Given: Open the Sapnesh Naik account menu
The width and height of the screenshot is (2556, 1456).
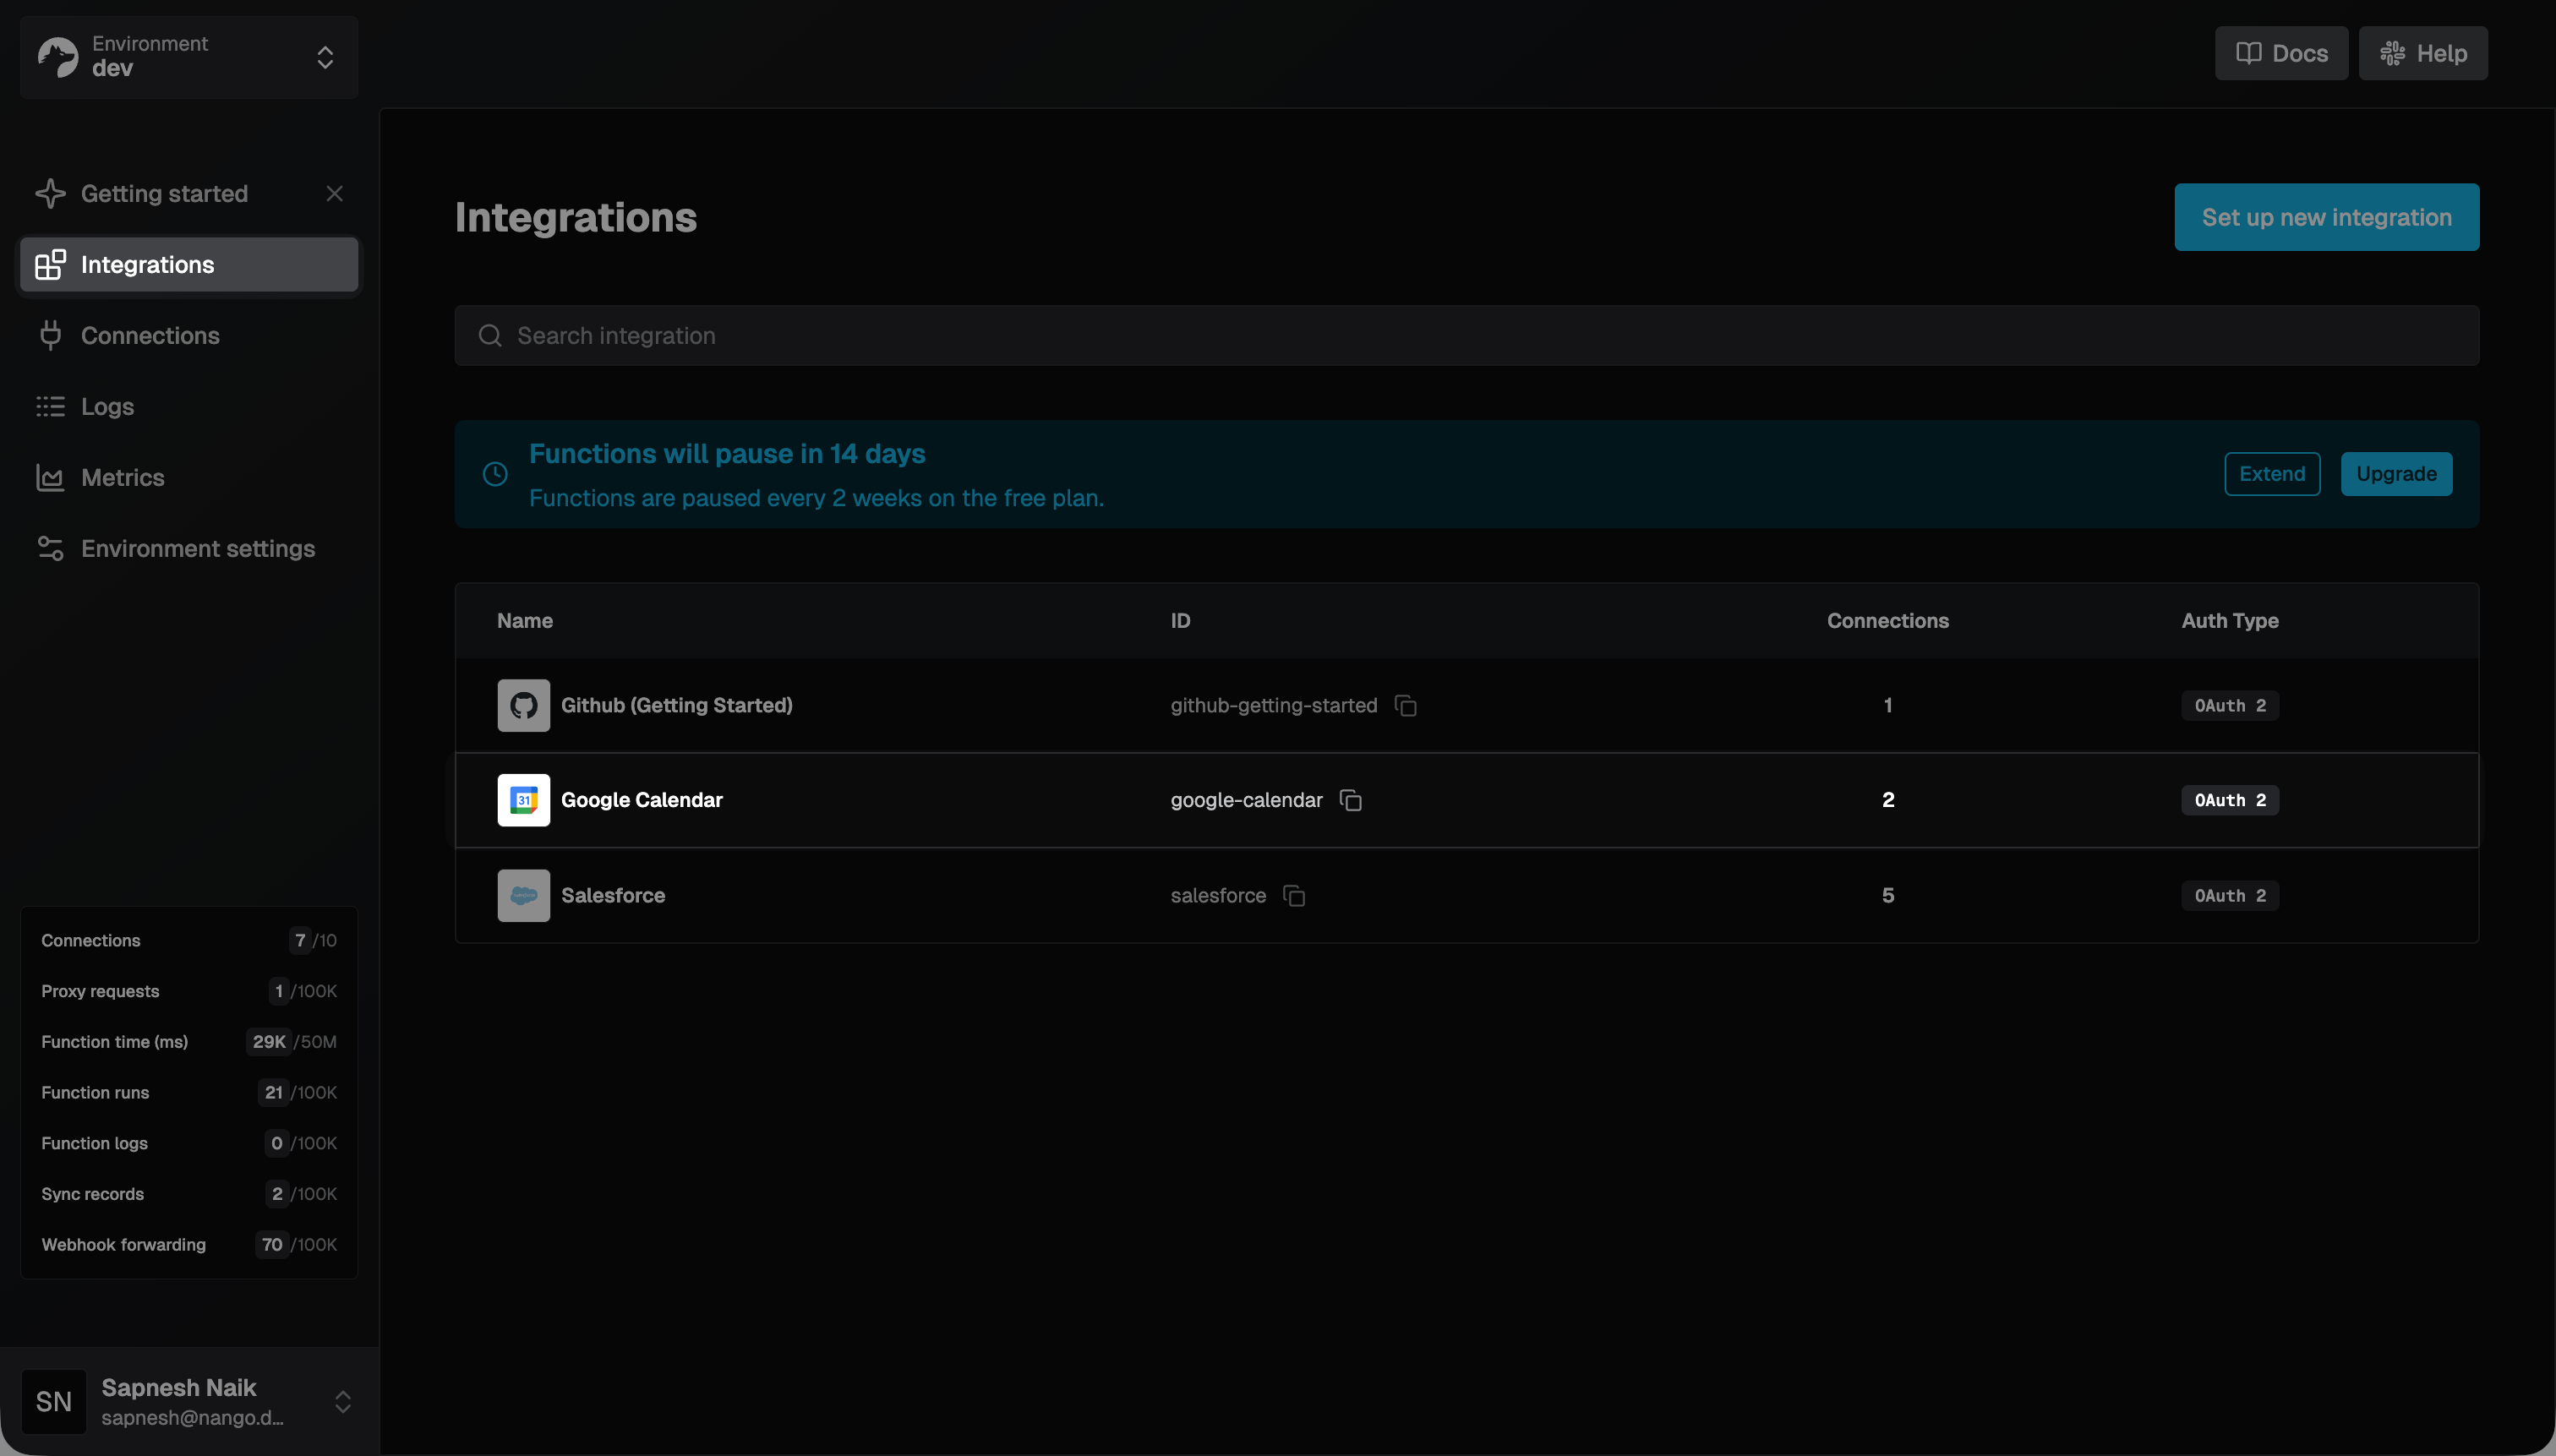Looking at the screenshot, I should 342,1402.
